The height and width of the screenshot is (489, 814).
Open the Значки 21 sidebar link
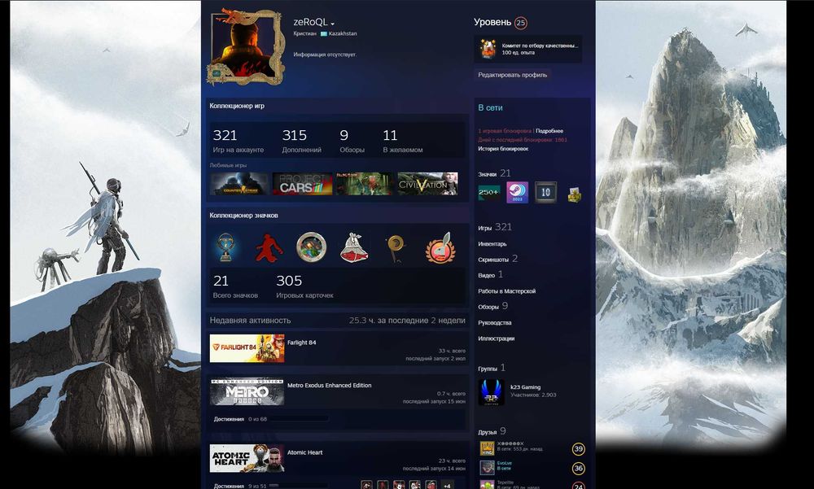(x=494, y=173)
